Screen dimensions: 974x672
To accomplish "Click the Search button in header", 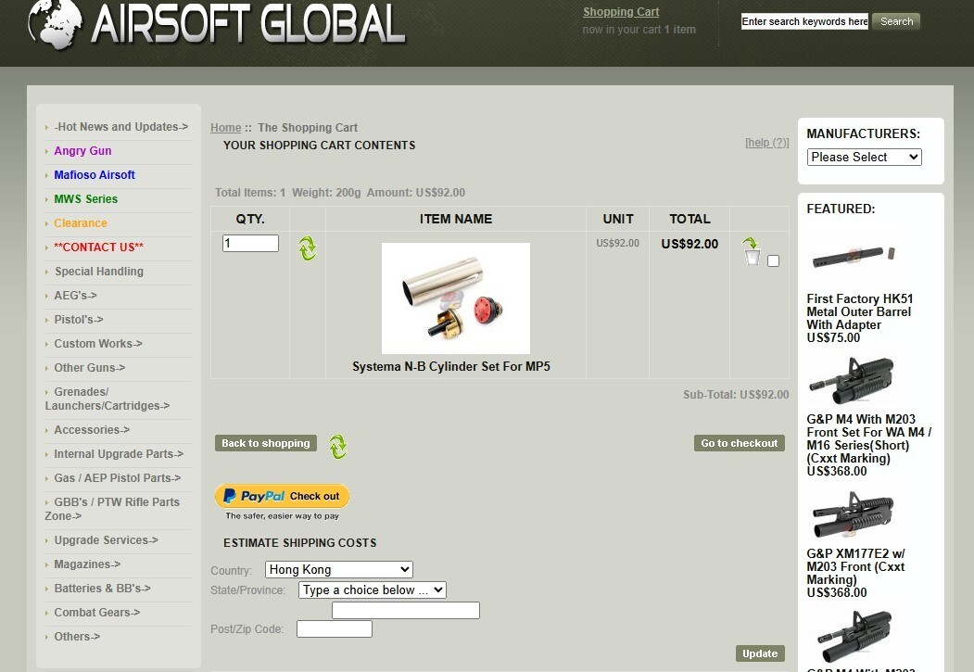I will tap(896, 21).
